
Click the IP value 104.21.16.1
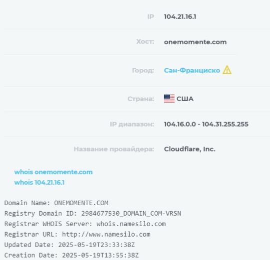pos(180,16)
